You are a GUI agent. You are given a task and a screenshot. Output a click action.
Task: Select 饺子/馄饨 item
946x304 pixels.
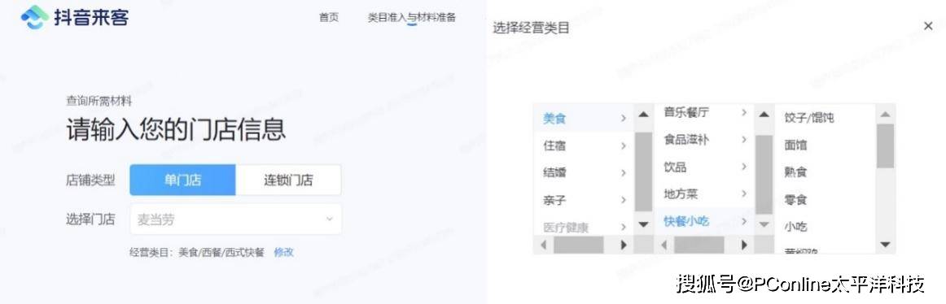(x=808, y=117)
